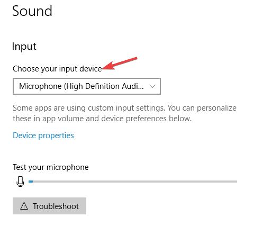The image size is (263, 226).
Task: Click the 'Choose your input device' label
Action: [x=57, y=69]
